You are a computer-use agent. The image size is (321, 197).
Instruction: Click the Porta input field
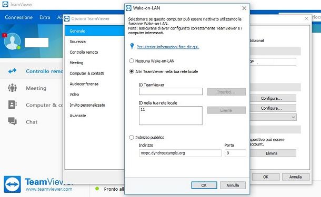[x=235, y=153]
